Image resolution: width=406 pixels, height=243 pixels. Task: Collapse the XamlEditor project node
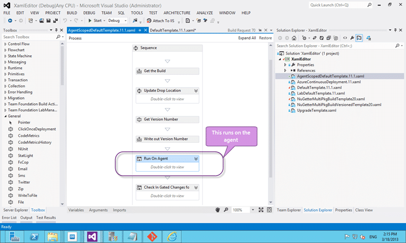(x=280, y=59)
